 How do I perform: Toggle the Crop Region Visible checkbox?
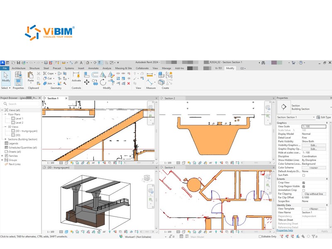[304, 186]
